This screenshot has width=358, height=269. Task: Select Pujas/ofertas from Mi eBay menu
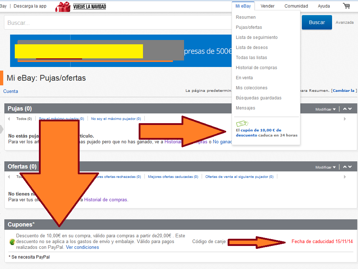(x=249, y=27)
